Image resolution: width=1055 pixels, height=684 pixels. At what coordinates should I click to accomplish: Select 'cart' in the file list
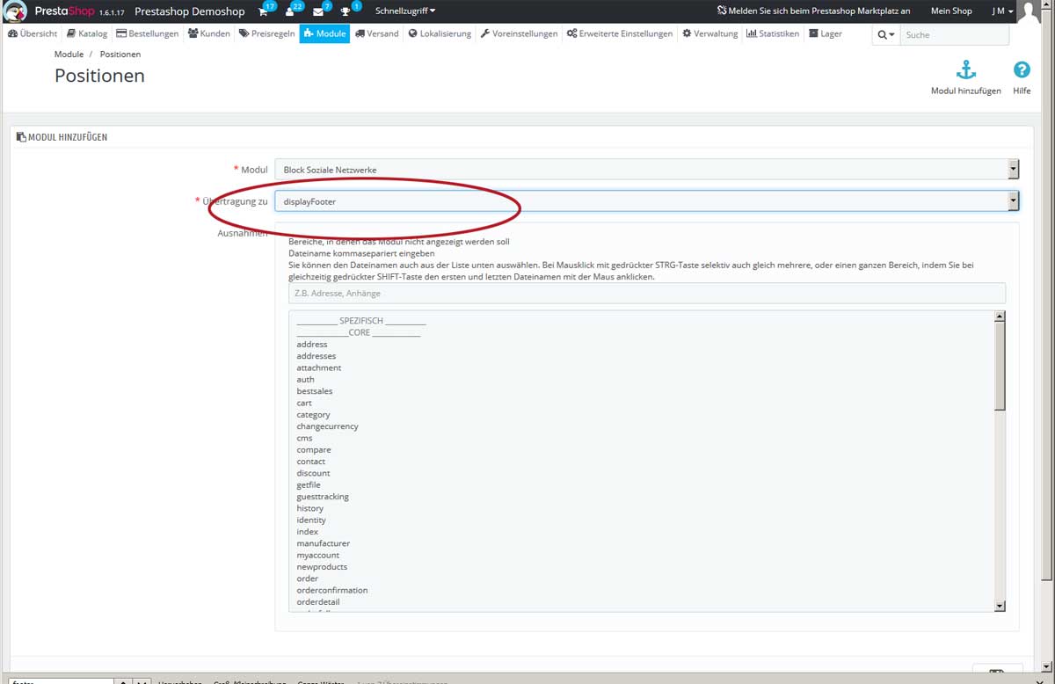304,403
